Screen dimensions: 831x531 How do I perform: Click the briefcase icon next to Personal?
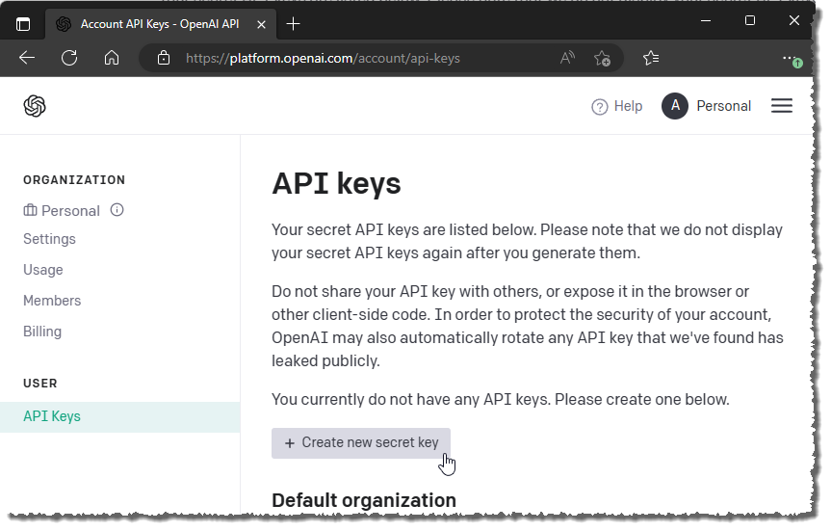coord(30,210)
